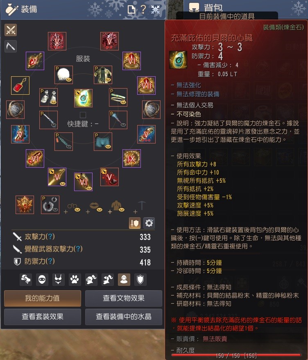308x360 pixels.
Task: Switch to the life tools gear tab
Action: pyautogui.click(x=11, y=46)
